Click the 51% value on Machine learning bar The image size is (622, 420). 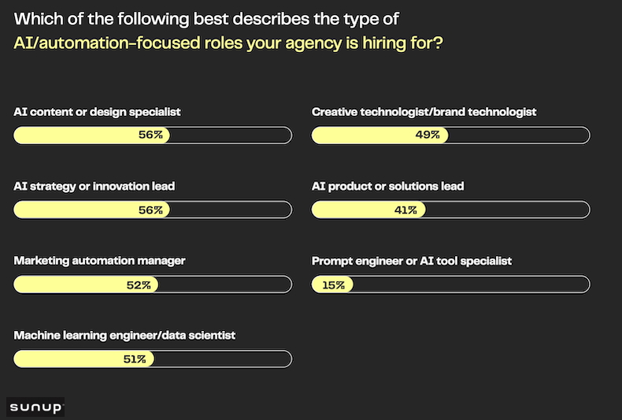(134, 359)
